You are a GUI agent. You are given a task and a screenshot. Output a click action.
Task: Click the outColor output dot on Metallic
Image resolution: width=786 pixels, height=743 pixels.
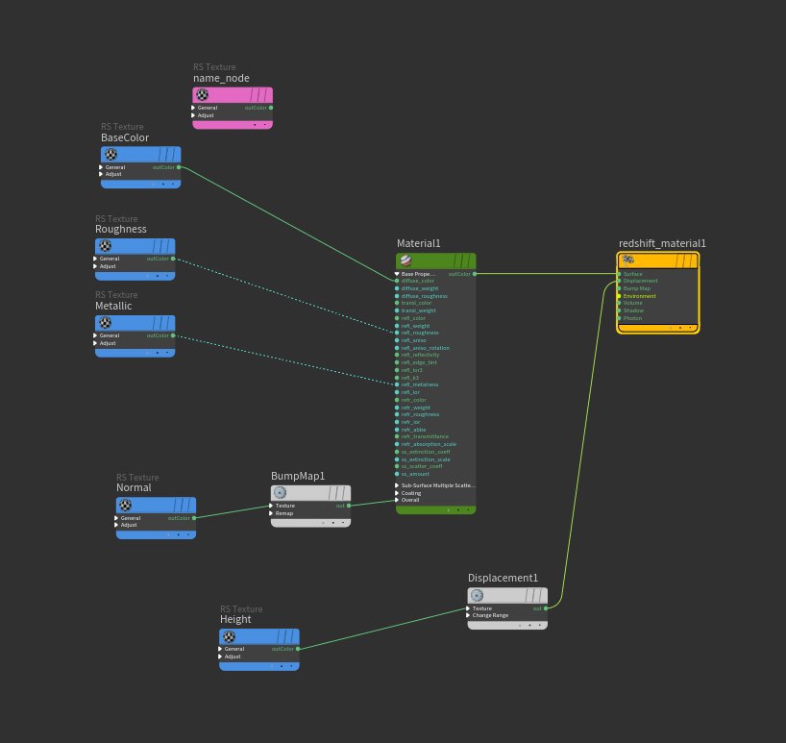click(174, 335)
